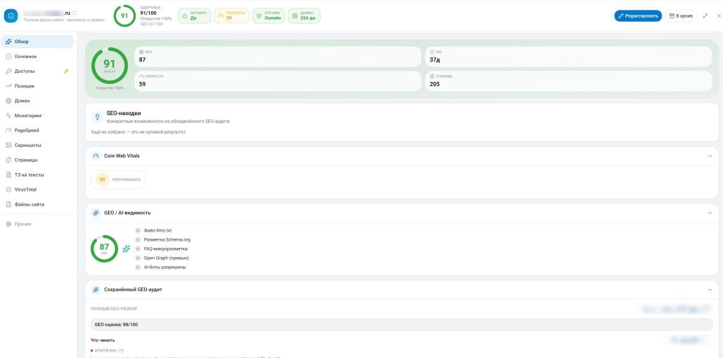Open Скриншоты in the sidebar
The height and width of the screenshot is (358, 723).
[x=37, y=145]
